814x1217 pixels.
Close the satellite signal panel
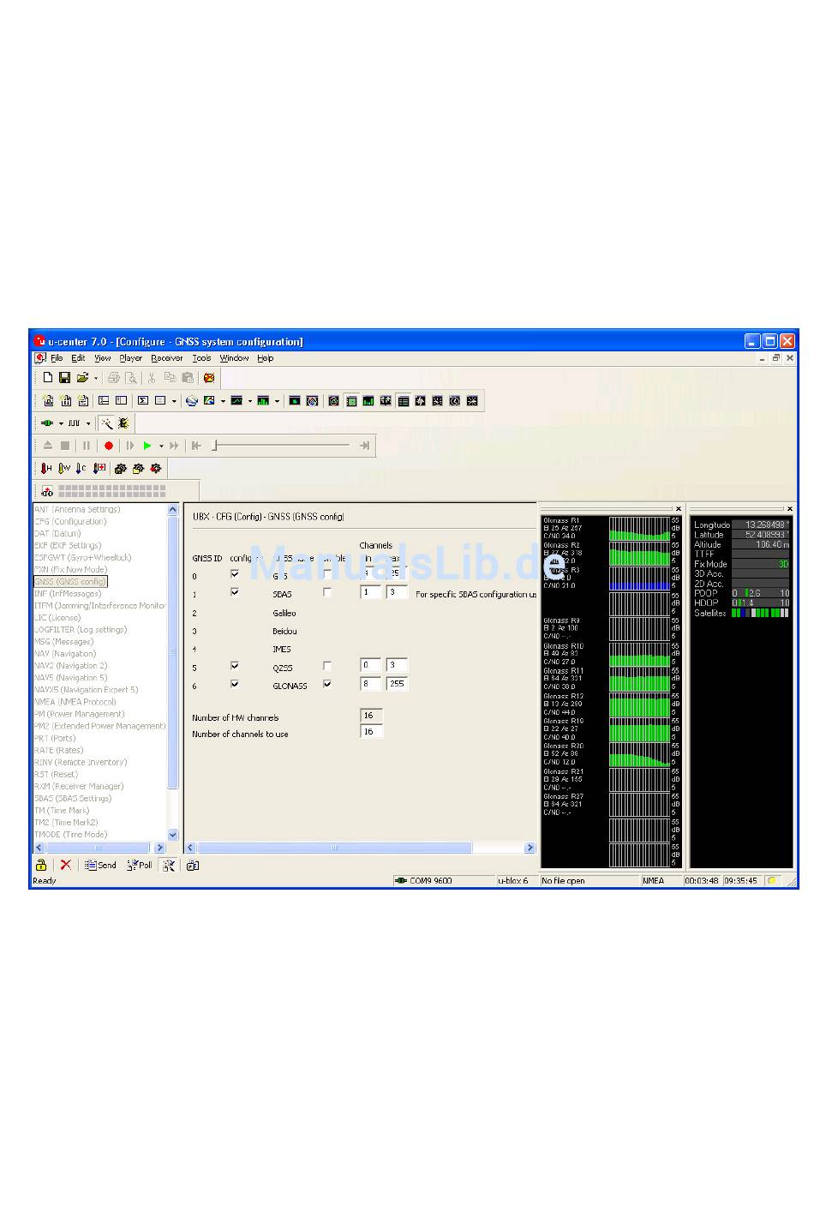pos(679,509)
